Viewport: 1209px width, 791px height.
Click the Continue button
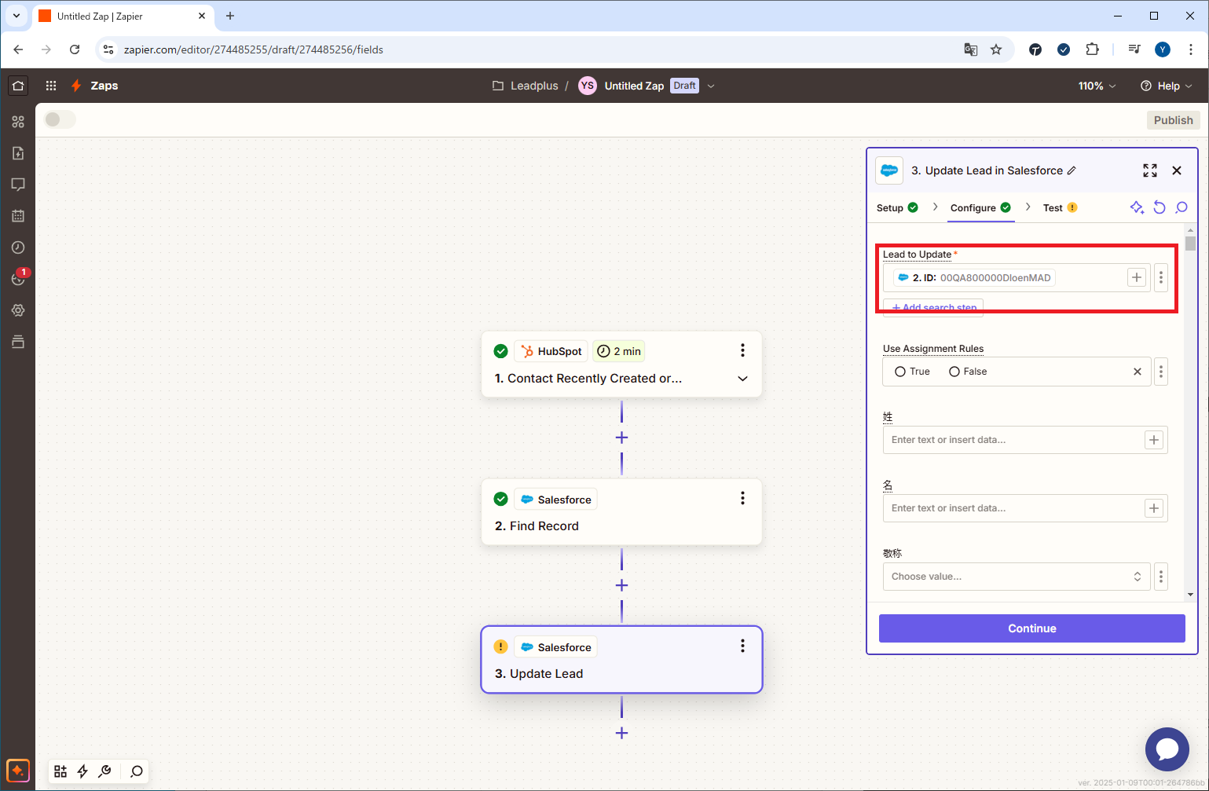[1031, 628]
